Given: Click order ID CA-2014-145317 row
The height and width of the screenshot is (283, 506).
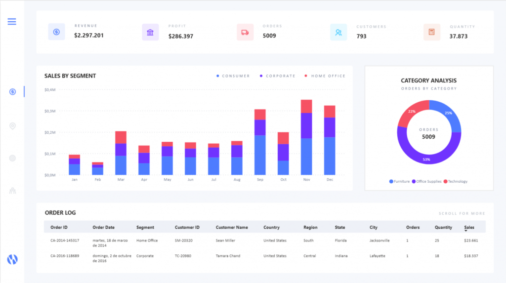Looking at the screenshot, I should [66, 241].
